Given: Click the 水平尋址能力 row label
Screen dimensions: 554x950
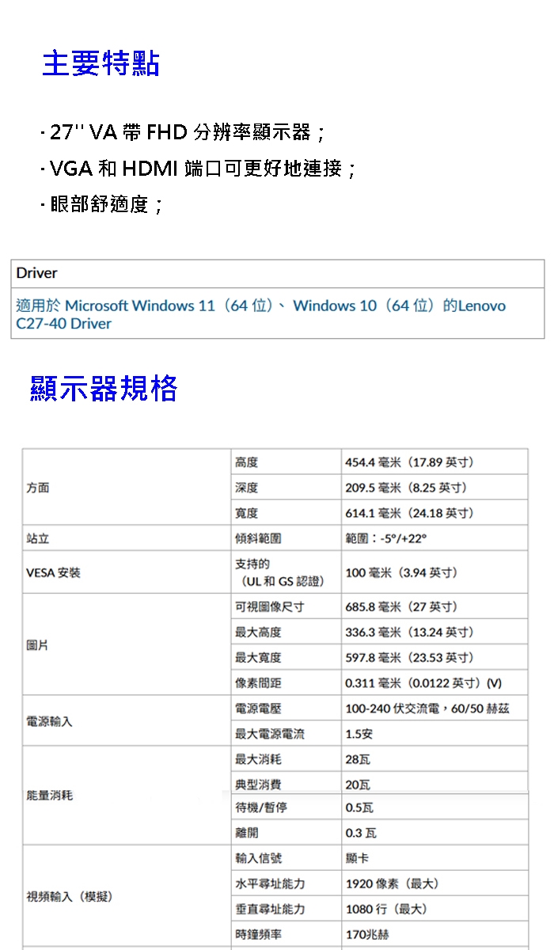Looking at the screenshot, I should pyautogui.click(x=270, y=883).
